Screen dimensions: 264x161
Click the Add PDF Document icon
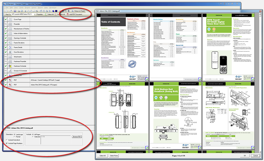click(x=68, y=14)
